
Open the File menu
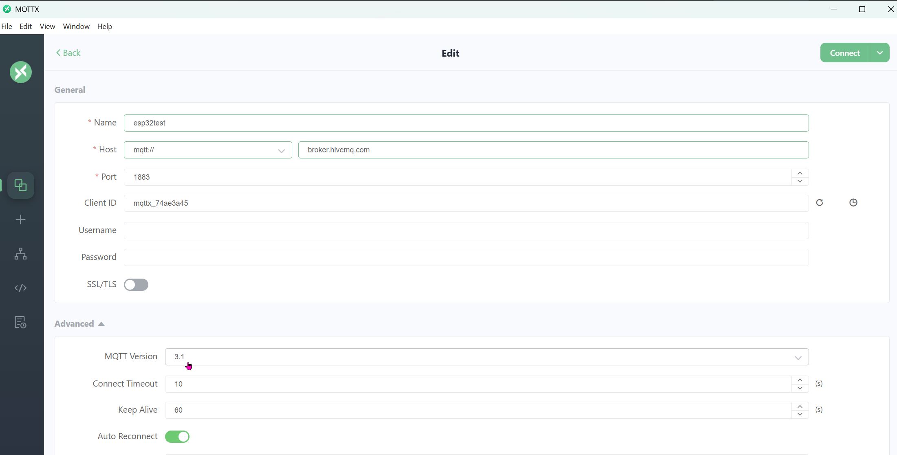coord(7,26)
